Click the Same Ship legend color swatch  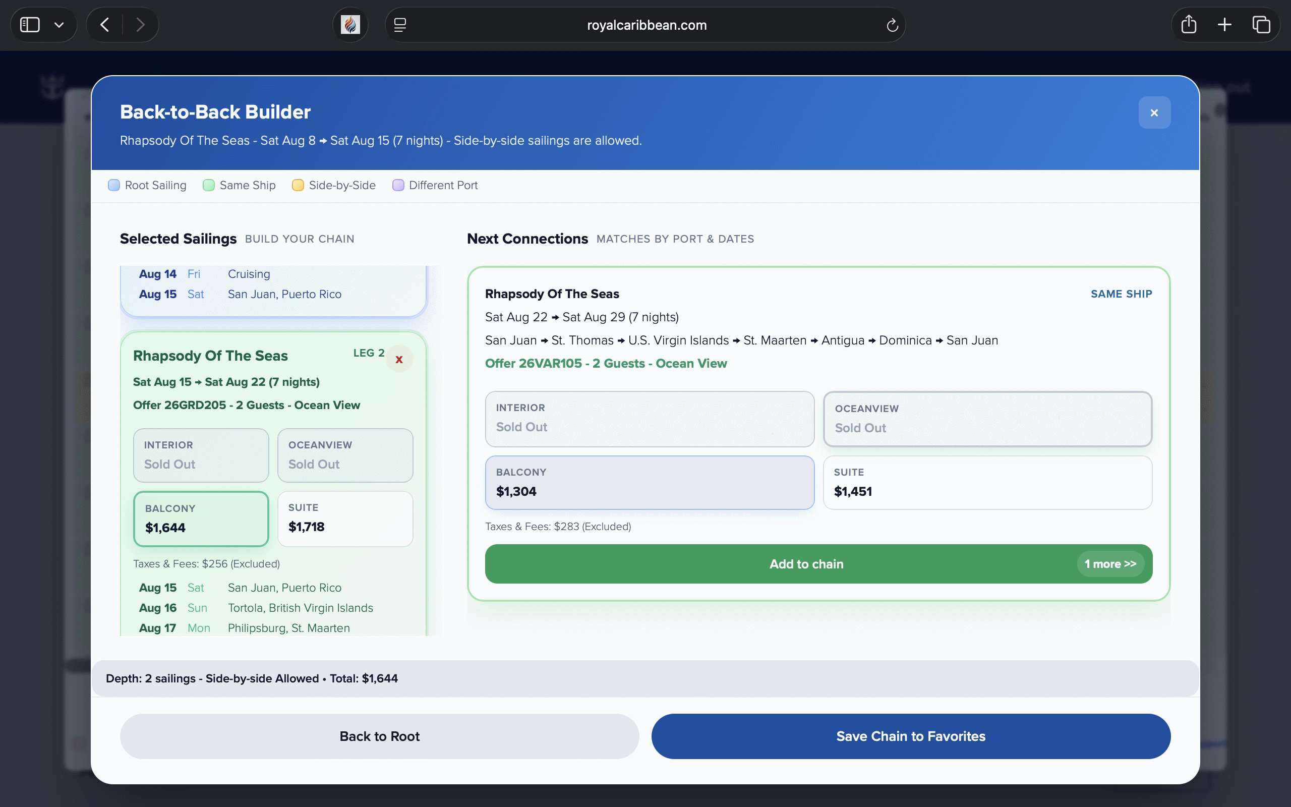[x=208, y=185]
